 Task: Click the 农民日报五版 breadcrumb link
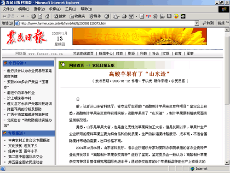103,66
